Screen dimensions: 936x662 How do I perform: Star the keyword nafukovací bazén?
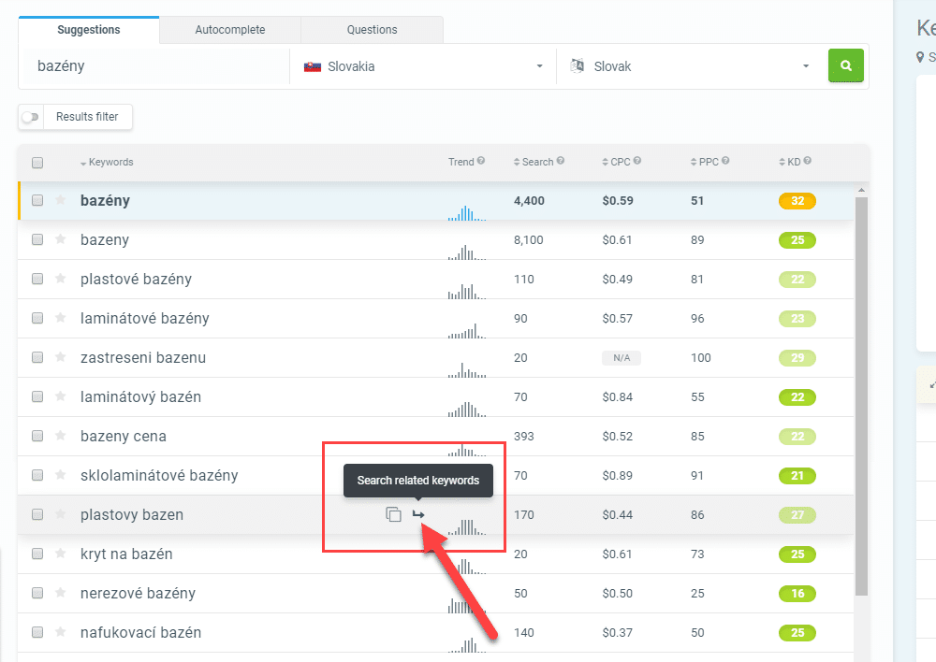(60, 632)
